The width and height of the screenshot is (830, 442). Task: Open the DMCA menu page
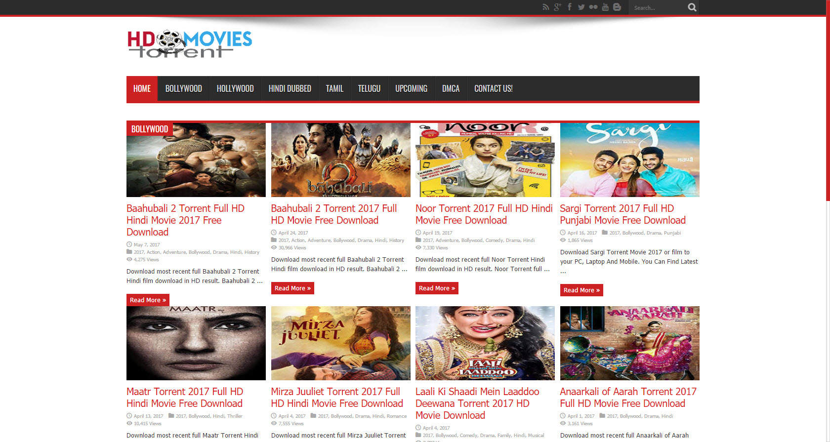point(451,89)
